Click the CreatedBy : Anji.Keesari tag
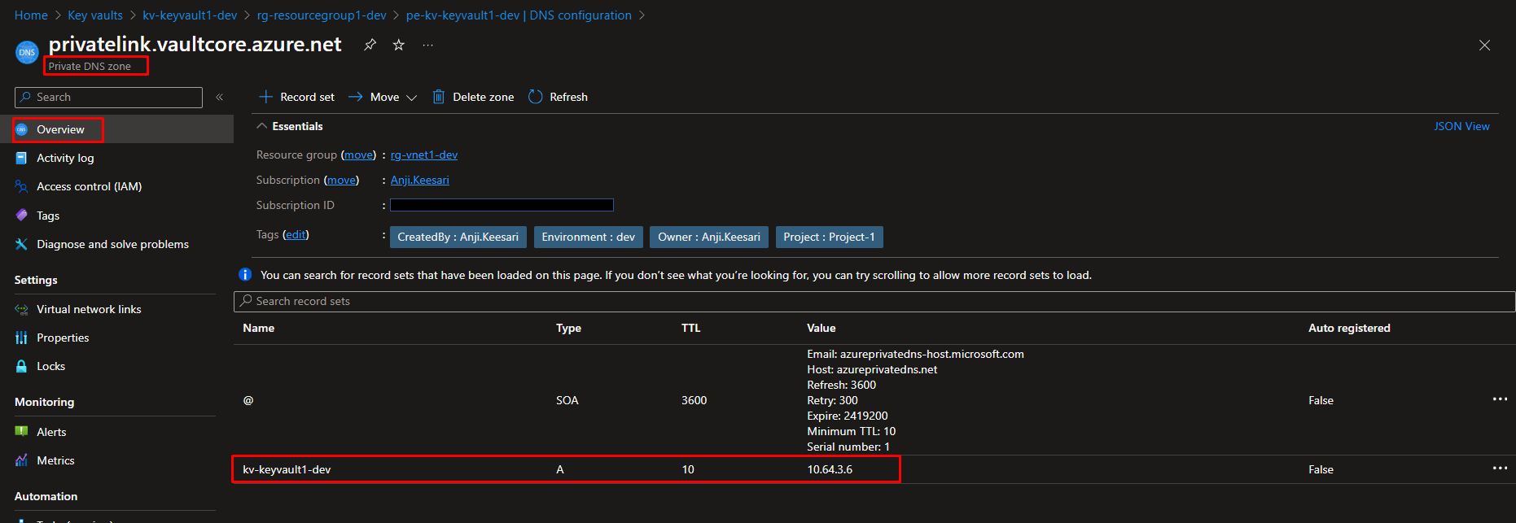Viewport: 1516px width, 523px height. (458, 237)
